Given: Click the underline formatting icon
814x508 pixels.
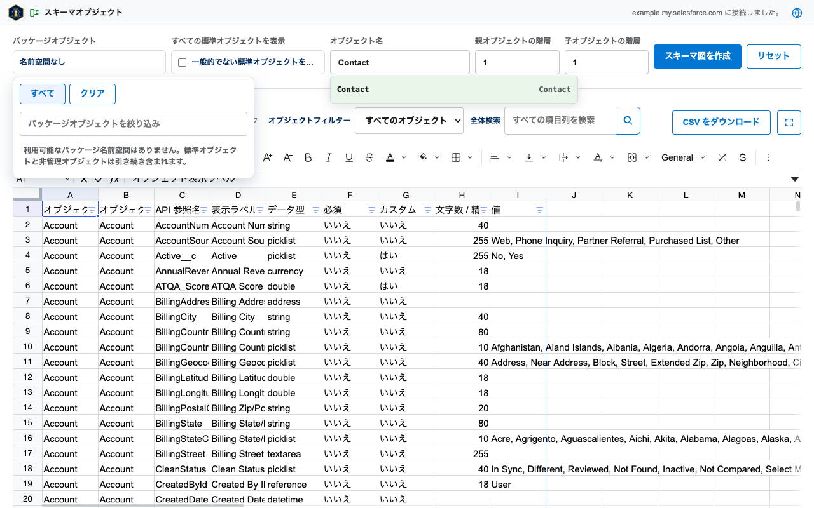Looking at the screenshot, I should (349, 157).
